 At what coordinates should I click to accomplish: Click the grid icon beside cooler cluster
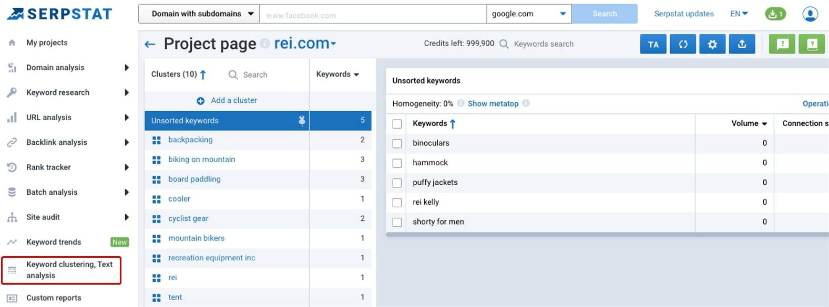click(156, 199)
